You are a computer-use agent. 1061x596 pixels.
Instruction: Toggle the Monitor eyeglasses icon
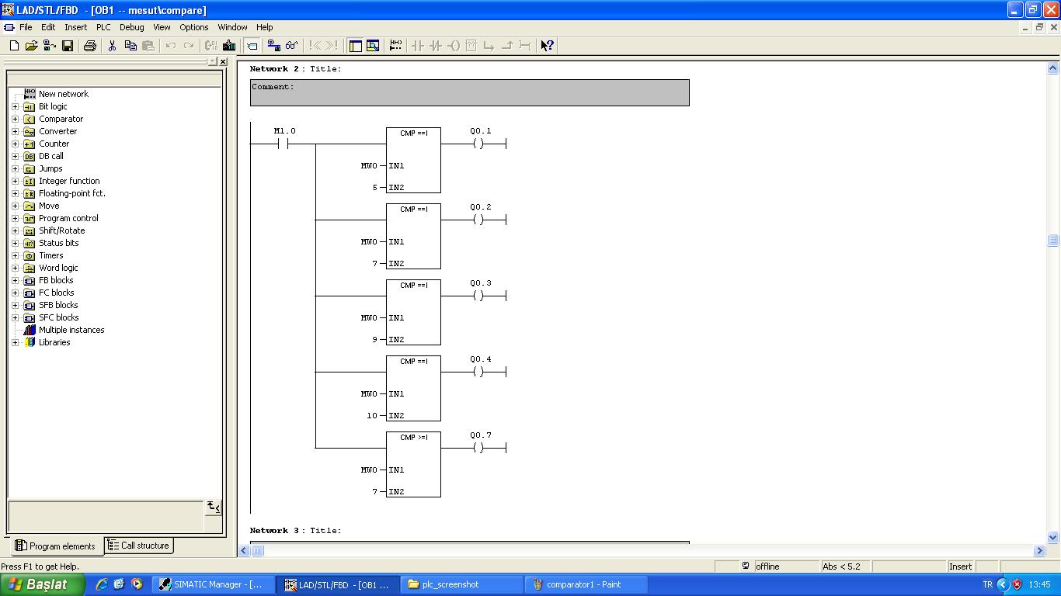pos(291,46)
